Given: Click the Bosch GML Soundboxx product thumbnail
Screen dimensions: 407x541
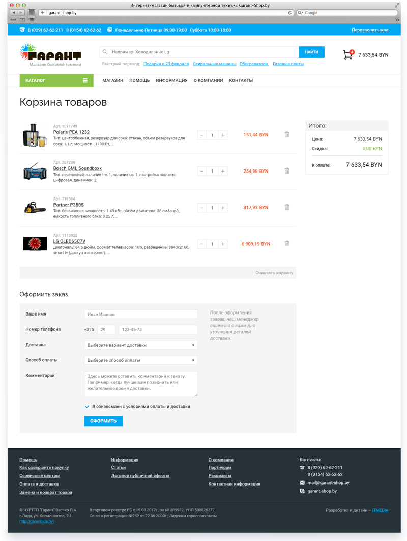Looking at the screenshot, I should tap(35, 172).
